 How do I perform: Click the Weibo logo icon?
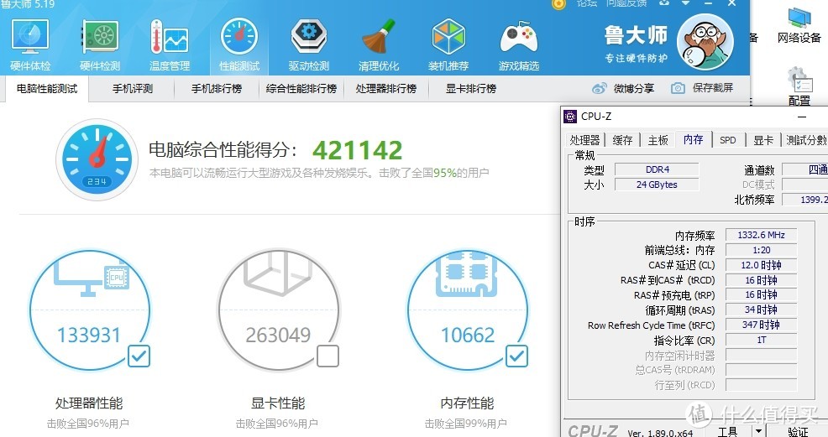point(600,89)
